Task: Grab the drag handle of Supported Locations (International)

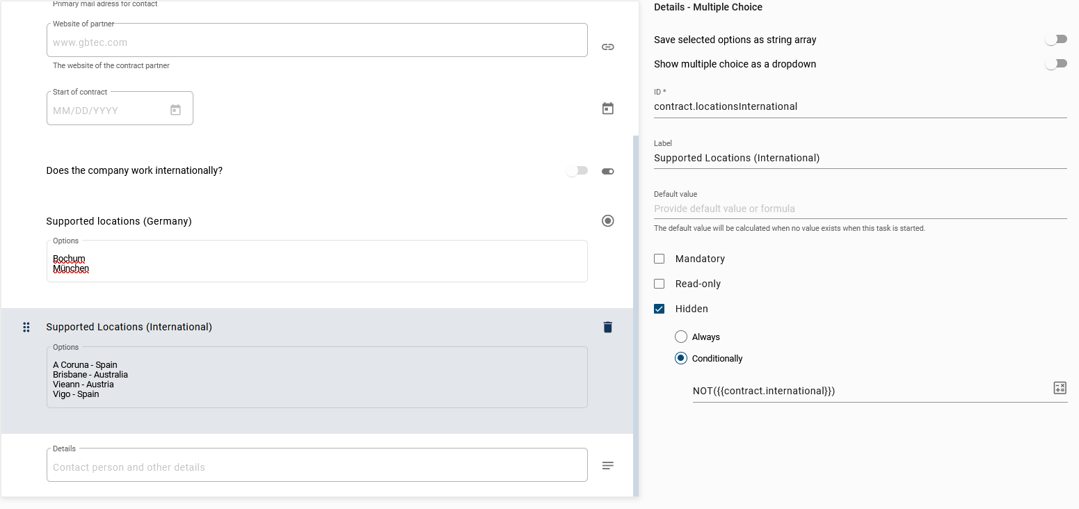Action: (26, 327)
